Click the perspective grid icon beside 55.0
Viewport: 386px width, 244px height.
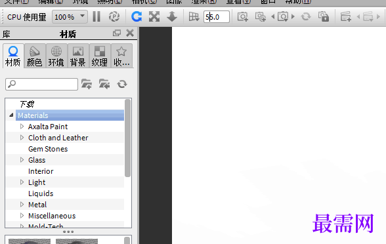point(194,17)
